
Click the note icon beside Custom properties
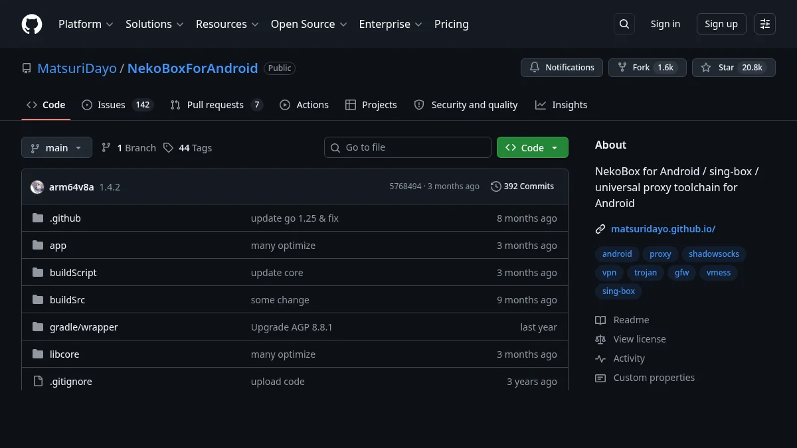click(x=600, y=378)
